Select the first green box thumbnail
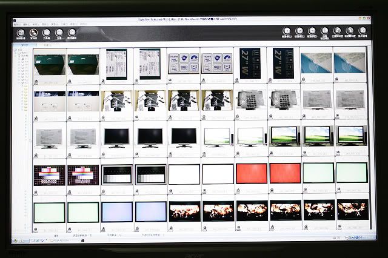388x258 pixels. point(50,65)
